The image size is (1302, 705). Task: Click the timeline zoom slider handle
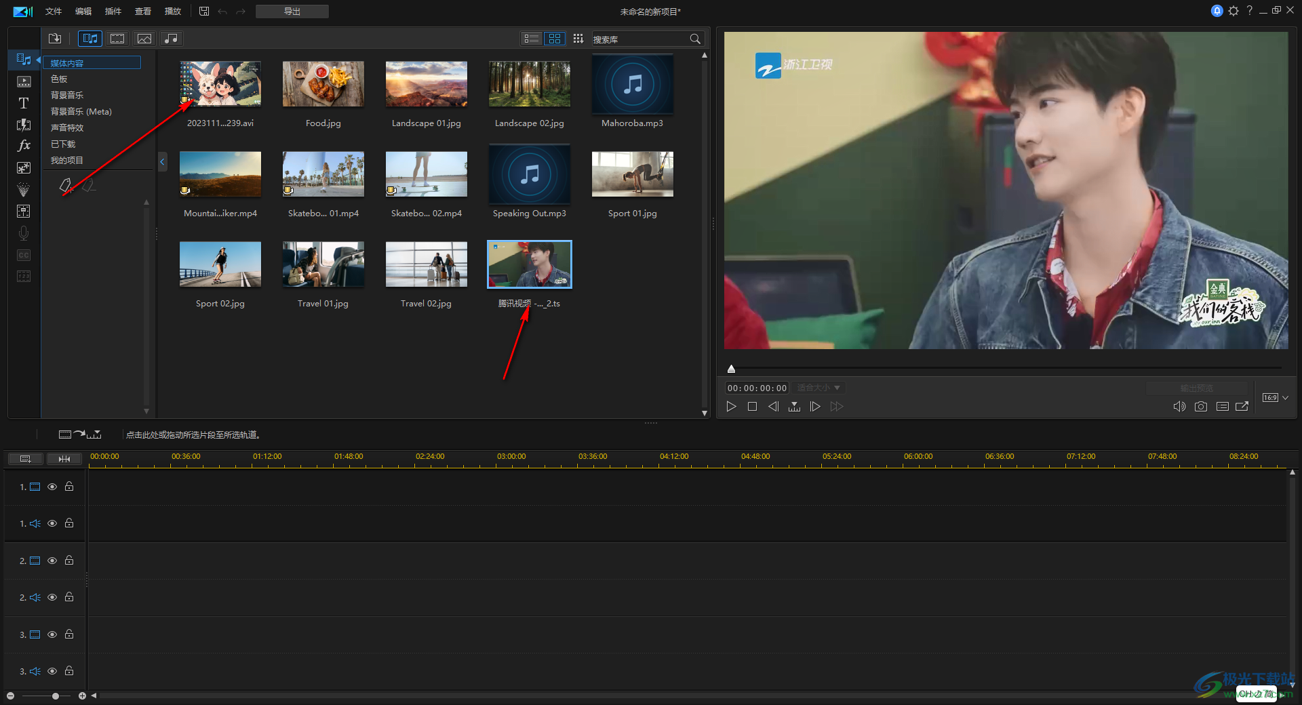click(x=56, y=696)
